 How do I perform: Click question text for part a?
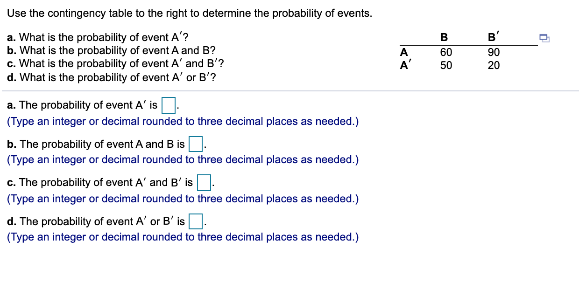[x=93, y=37]
